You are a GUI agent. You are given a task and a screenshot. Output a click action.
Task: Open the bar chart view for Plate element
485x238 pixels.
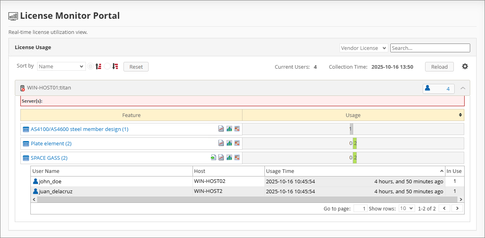tap(229, 143)
